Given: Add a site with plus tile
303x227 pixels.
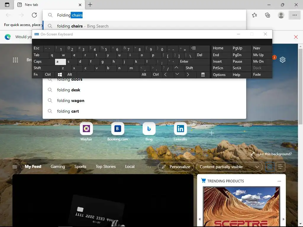Looking at the screenshot, I should pyautogui.click(x=212, y=133).
